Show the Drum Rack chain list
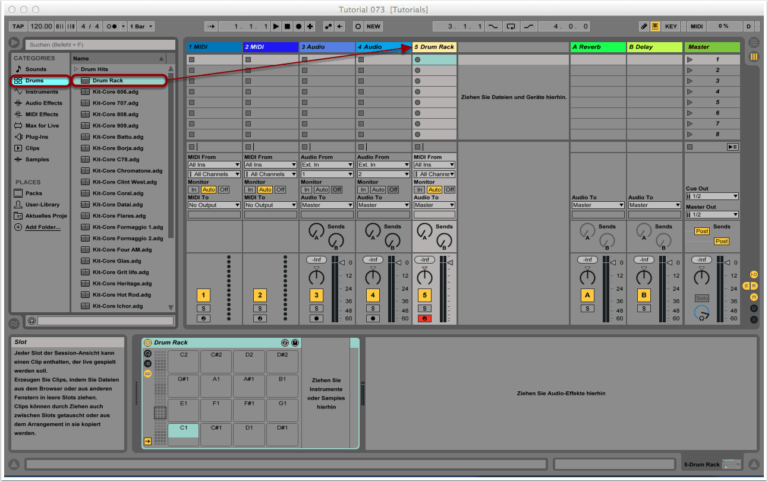Screen dimensions: 768x482 (x=148, y=363)
